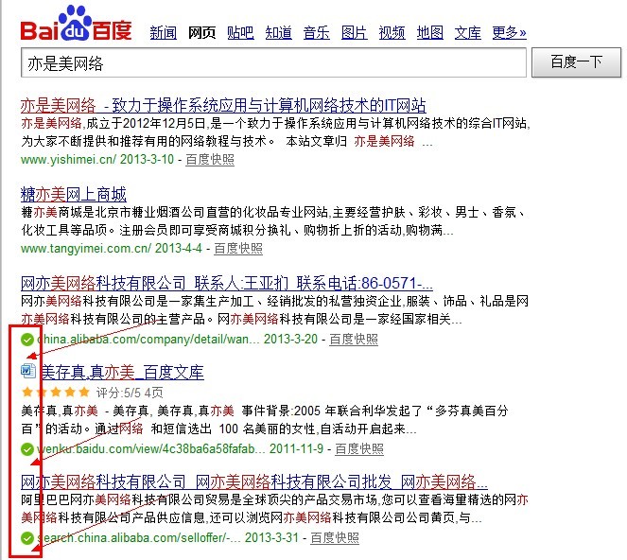Image resolution: width=627 pixels, height=560 pixels.
Task: Open result 美存真,真亦美_百度文库
Action: tap(122, 373)
